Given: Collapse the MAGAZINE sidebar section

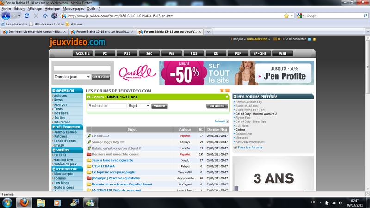Looking at the screenshot, I should (x=54, y=90).
